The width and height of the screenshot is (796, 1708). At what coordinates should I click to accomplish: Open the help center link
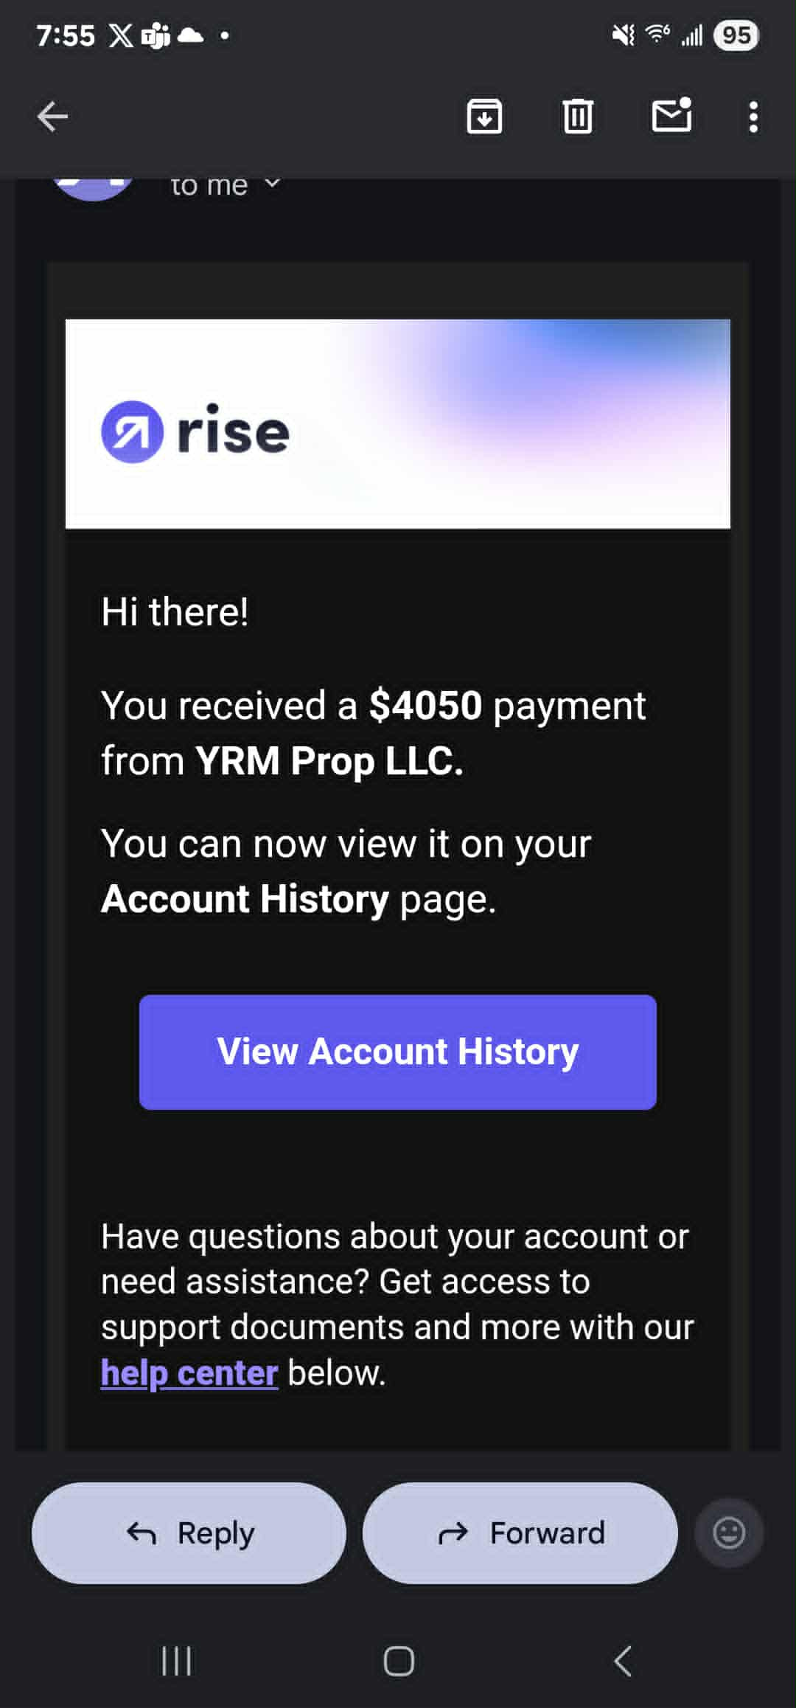(189, 1373)
